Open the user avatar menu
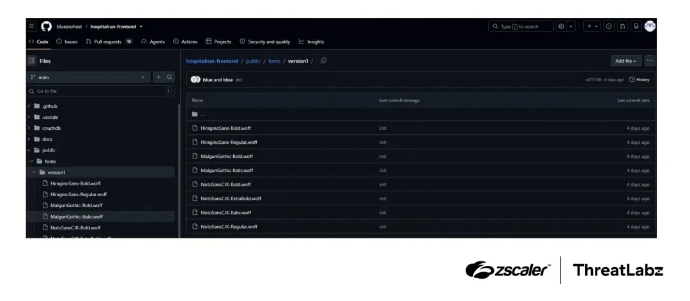The width and height of the screenshot is (690, 301). (x=650, y=26)
